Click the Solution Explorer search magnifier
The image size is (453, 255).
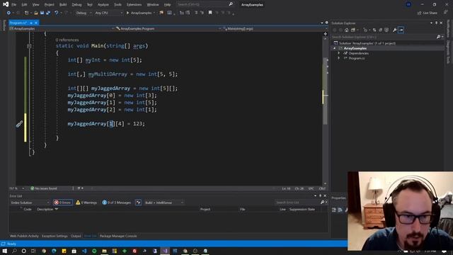(438, 37)
